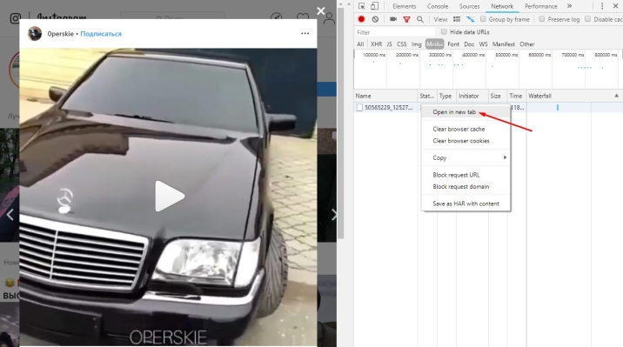Sort by Time column header
Viewport: 623px width, 347px height.
click(516, 96)
